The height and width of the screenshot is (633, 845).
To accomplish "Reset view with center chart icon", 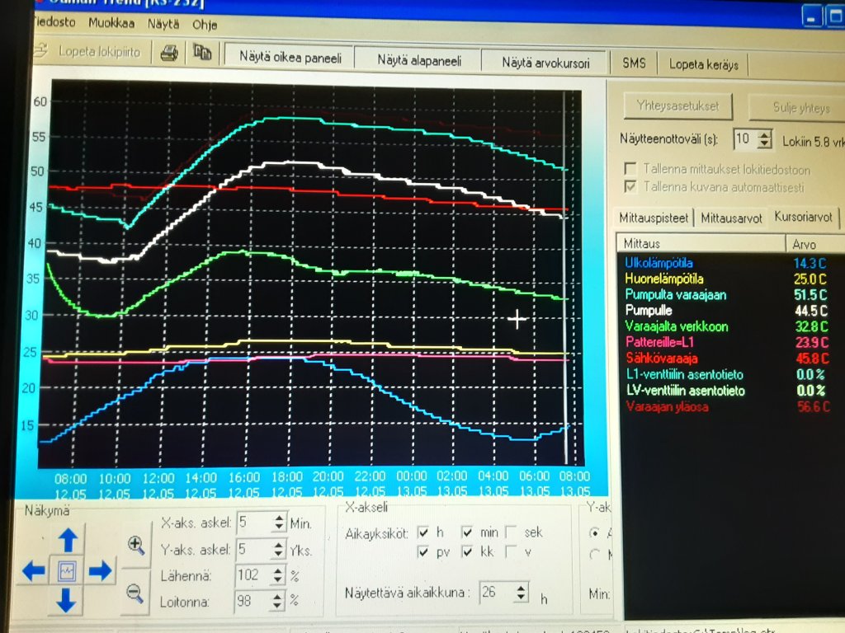I will click(x=67, y=570).
